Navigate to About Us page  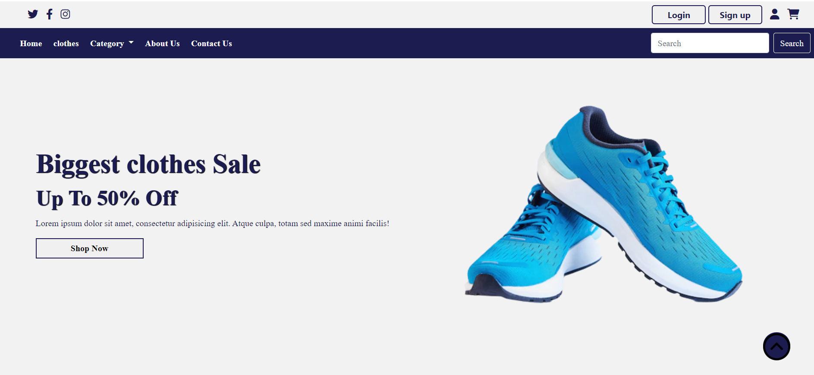click(x=162, y=44)
